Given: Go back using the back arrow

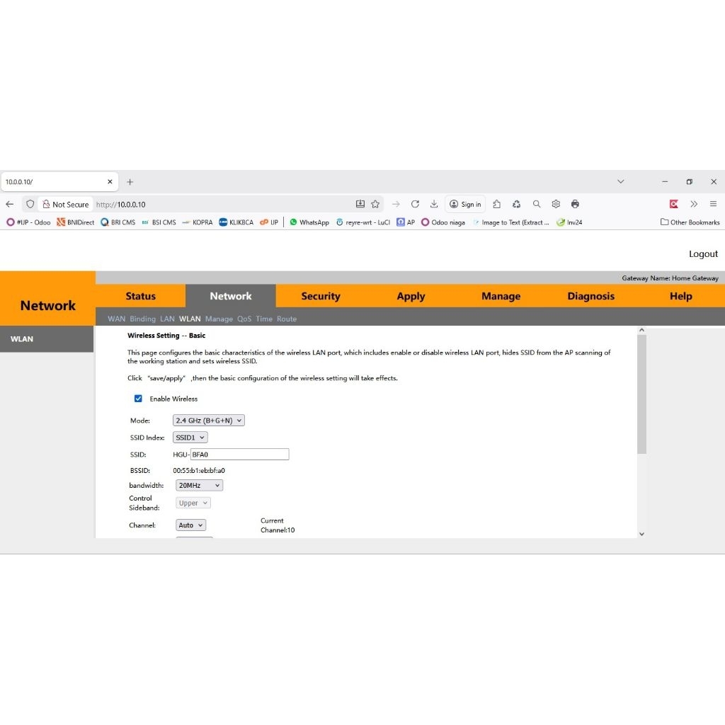Looking at the screenshot, I should (10, 204).
